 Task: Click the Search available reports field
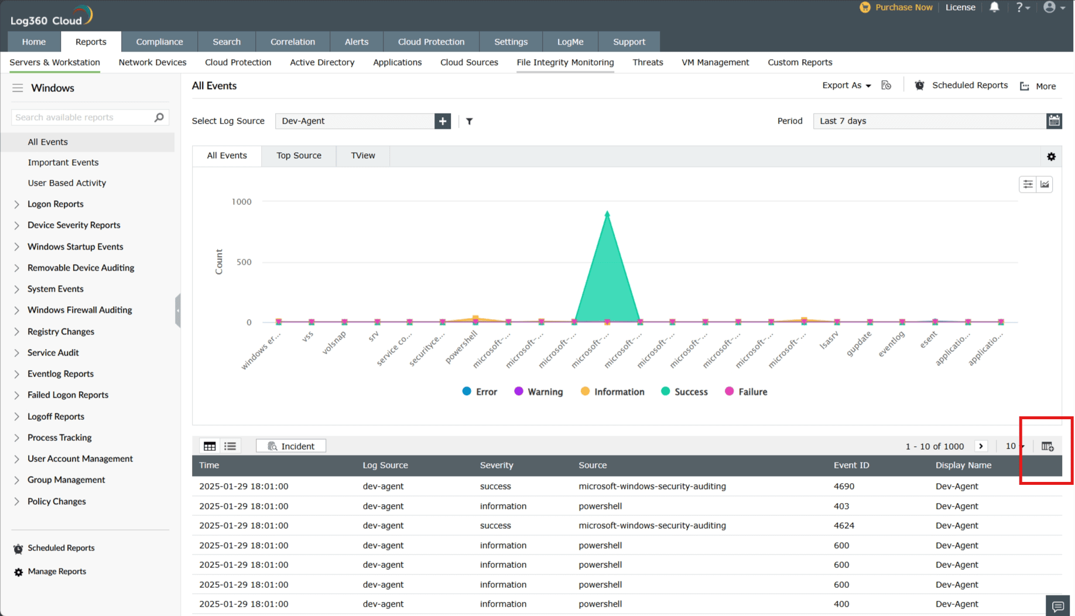tap(82, 118)
